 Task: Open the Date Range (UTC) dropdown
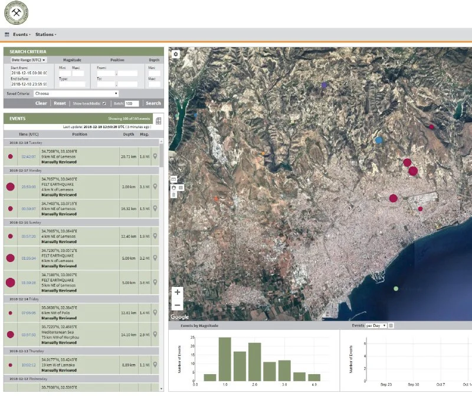(x=28, y=60)
